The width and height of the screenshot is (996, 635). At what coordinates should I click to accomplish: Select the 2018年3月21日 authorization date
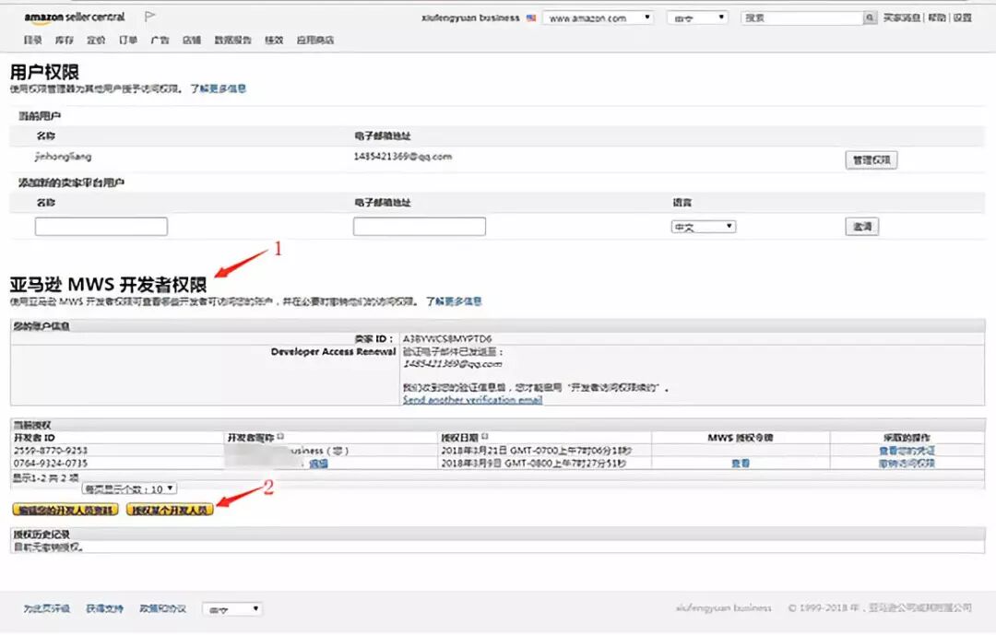537,451
